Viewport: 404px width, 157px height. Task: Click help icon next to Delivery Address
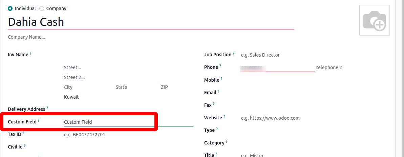[x=47, y=108]
